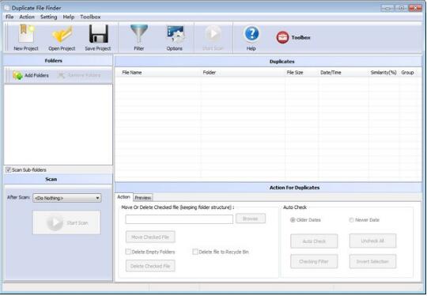427x296 pixels.
Task: Open the red Toolbox icon in toolbar
Action: pos(282,37)
